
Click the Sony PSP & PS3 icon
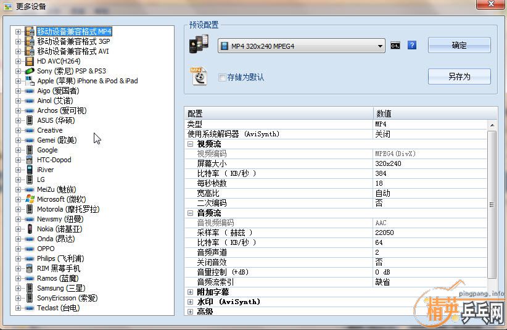click(x=29, y=71)
